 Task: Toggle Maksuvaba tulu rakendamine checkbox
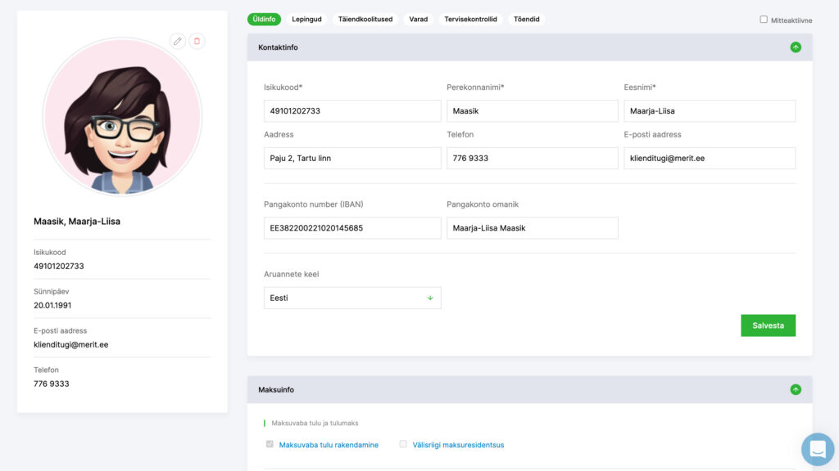270,444
